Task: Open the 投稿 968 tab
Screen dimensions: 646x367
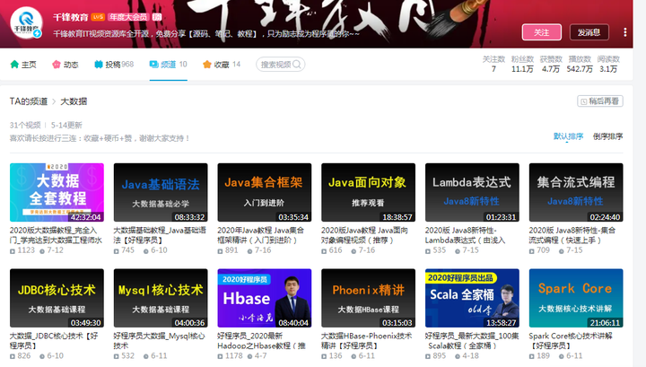Action: 114,65
